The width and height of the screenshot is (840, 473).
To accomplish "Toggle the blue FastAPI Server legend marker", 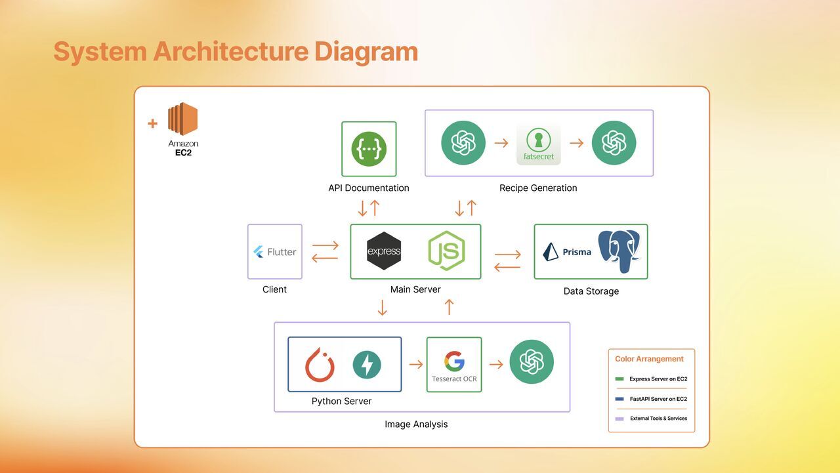I will click(x=619, y=399).
